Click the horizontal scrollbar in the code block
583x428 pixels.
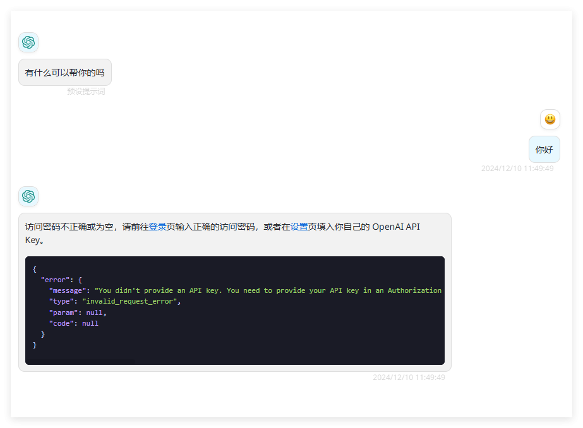80,362
